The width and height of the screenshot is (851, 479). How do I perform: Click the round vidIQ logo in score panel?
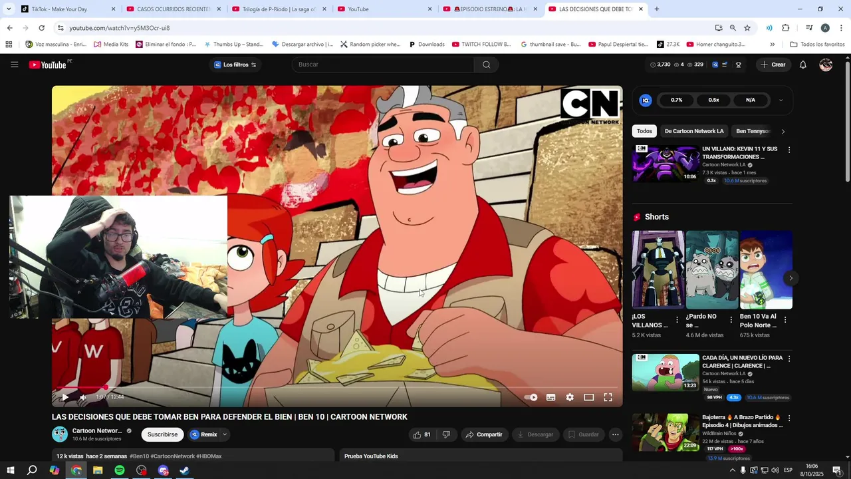click(645, 100)
